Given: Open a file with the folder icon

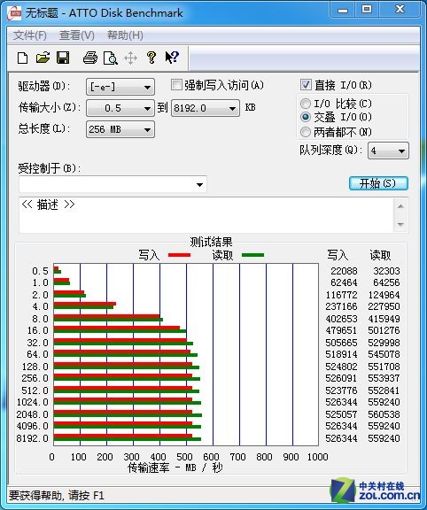Looking at the screenshot, I should point(43,58).
